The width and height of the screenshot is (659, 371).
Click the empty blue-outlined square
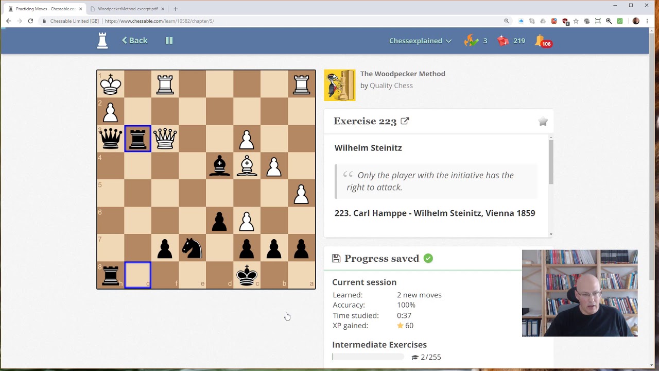click(138, 275)
